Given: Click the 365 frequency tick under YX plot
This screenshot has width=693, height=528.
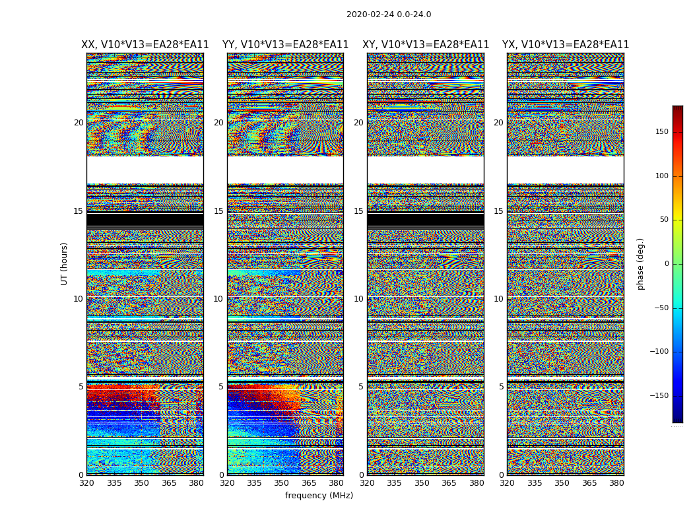Looking at the screenshot, I should pos(589,483).
